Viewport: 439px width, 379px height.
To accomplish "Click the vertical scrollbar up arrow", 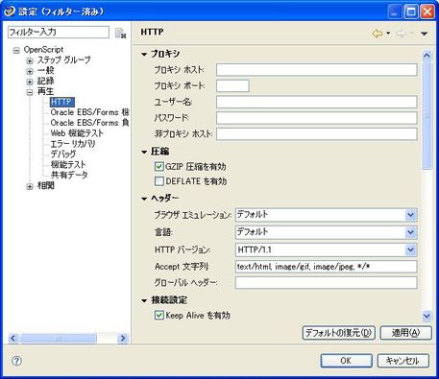I will click(x=427, y=56).
